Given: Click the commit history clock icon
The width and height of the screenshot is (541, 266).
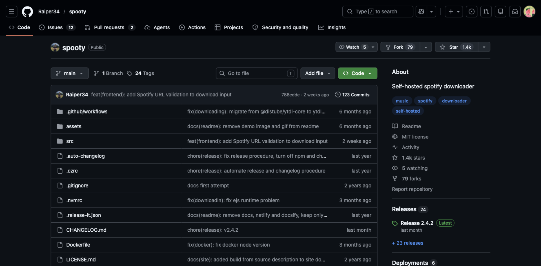Looking at the screenshot, I should click(338, 95).
